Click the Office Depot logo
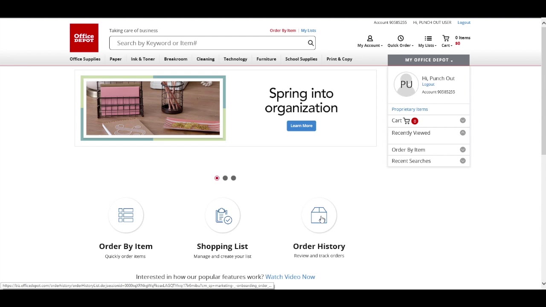The height and width of the screenshot is (307, 546). coord(84,38)
